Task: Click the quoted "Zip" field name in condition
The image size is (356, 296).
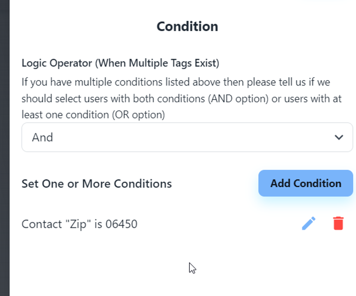Action: 77,224
